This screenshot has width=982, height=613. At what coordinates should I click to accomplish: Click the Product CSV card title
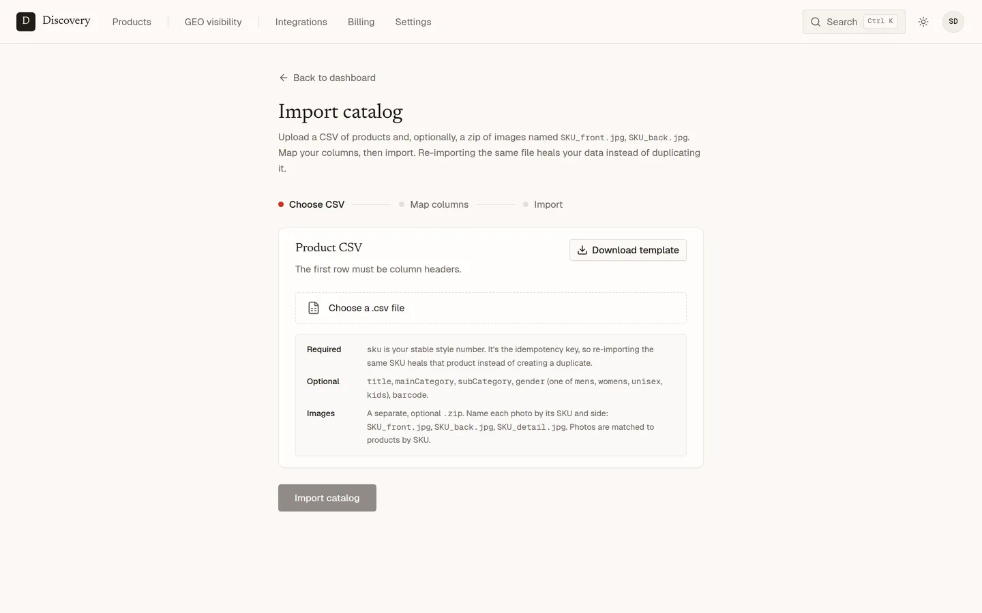click(x=329, y=247)
